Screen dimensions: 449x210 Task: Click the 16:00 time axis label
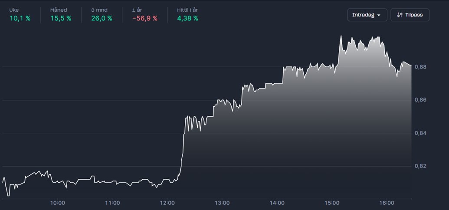[387, 203]
